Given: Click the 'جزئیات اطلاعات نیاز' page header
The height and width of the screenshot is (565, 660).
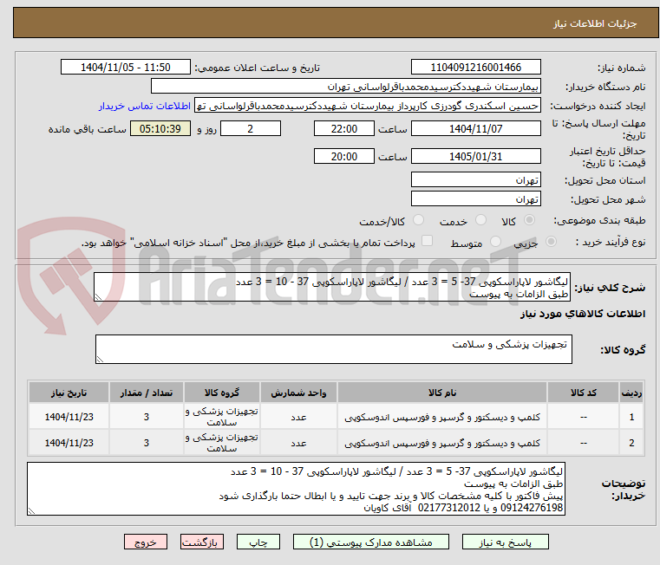Looking at the screenshot, I should pyautogui.click(x=594, y=23).
